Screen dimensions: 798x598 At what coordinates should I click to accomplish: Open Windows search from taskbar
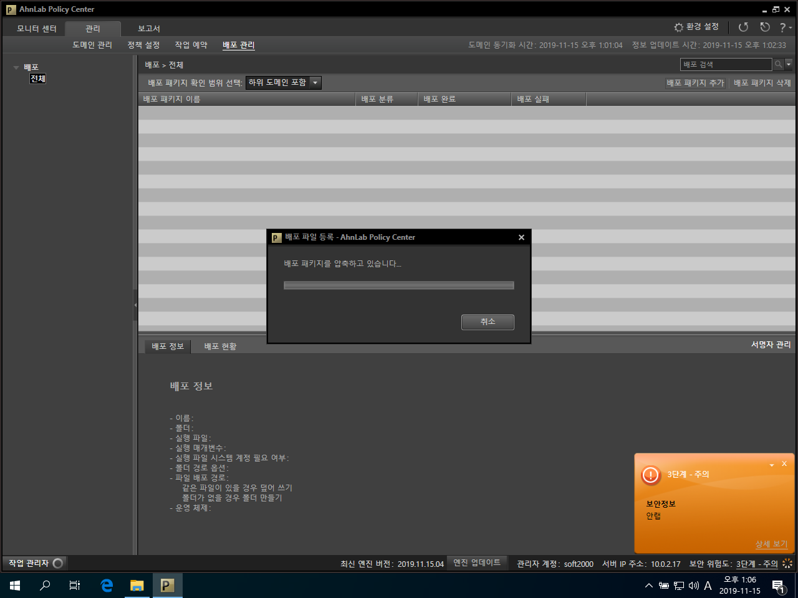coord(45,586)
